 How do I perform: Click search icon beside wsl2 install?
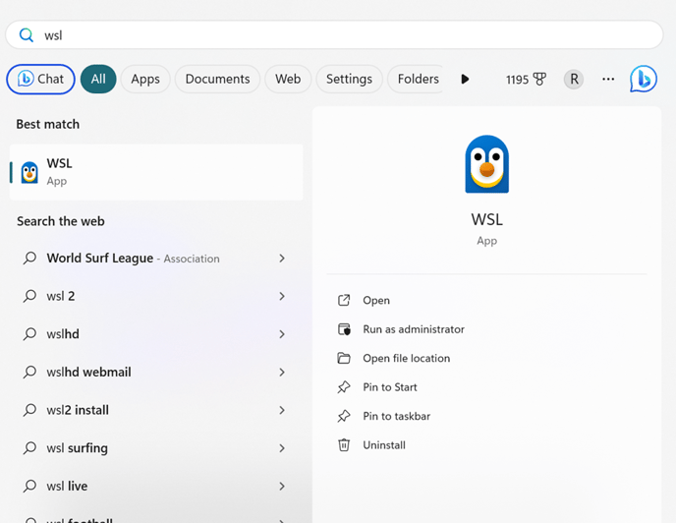pyautogui.click(x=29, y=410)
